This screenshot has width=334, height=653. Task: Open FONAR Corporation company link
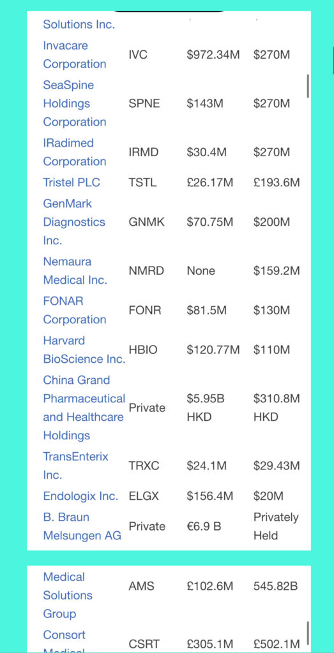(x=75, y=311)
